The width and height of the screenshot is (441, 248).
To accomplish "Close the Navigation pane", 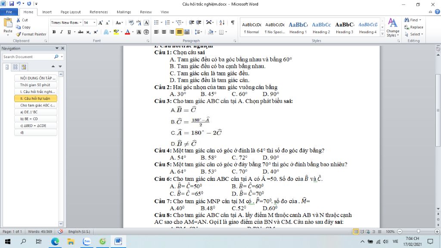I will 63,48.
